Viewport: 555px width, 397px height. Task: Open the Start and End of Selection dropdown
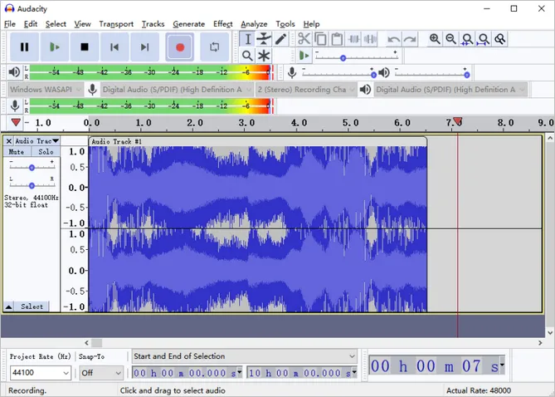[x=244, y=355]
